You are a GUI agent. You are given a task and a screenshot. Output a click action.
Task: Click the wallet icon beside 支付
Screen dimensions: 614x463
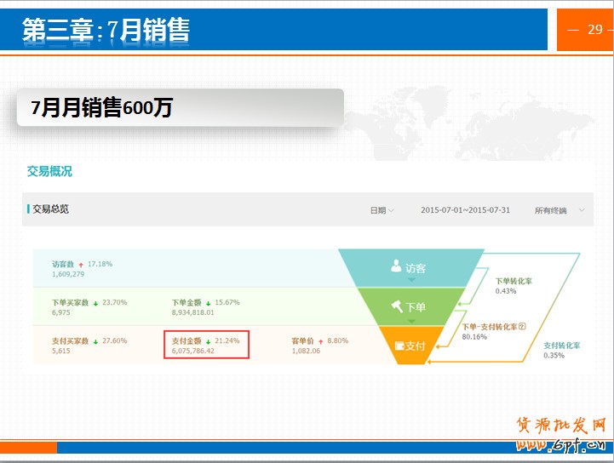[x=399, y=346]
